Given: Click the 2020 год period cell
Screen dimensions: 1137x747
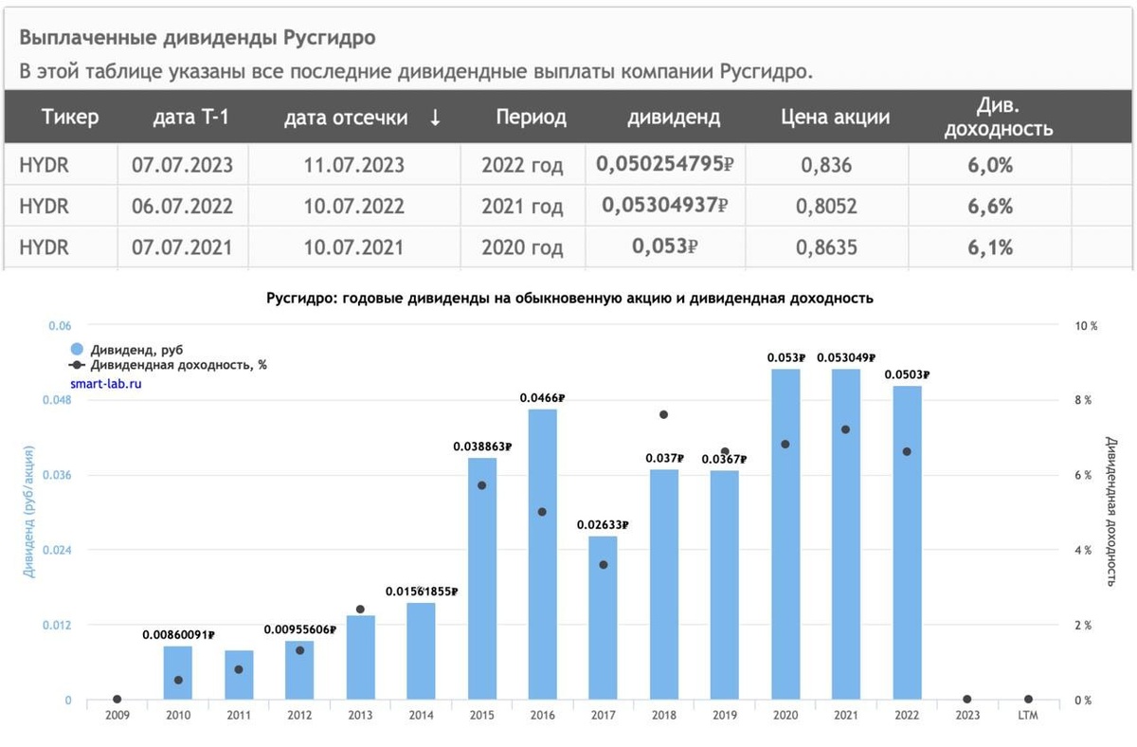Looking at the screenshot, I should 522,249.
